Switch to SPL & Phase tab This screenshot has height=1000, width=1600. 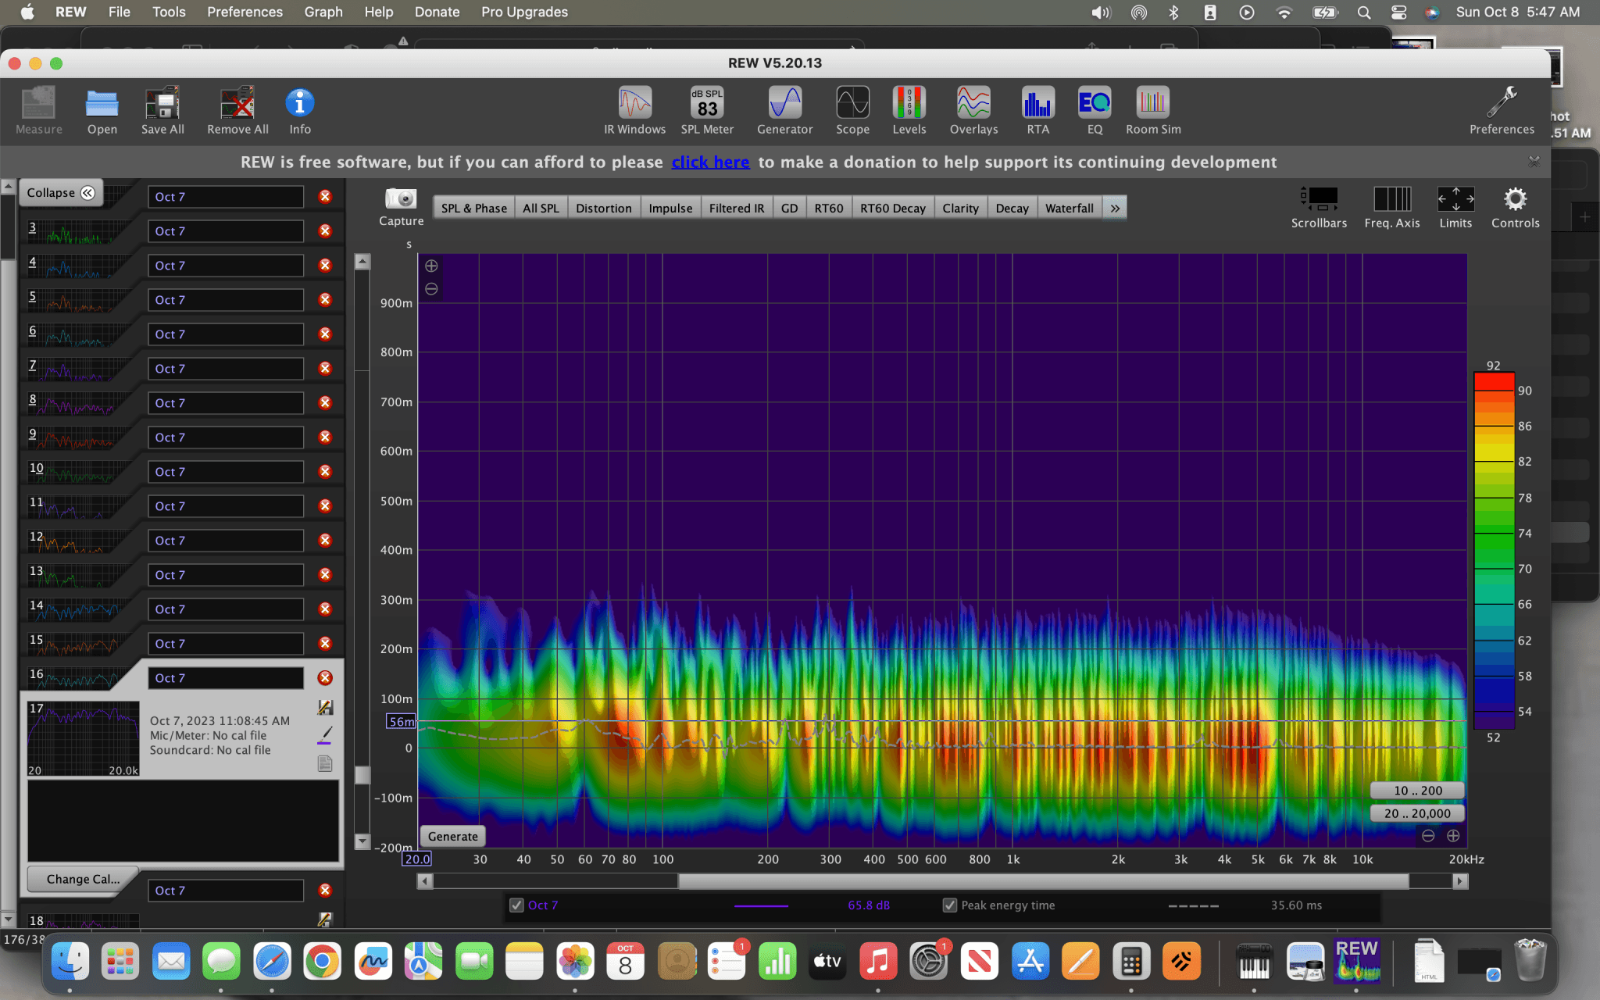pyautogui.click(x=473, y=209)
